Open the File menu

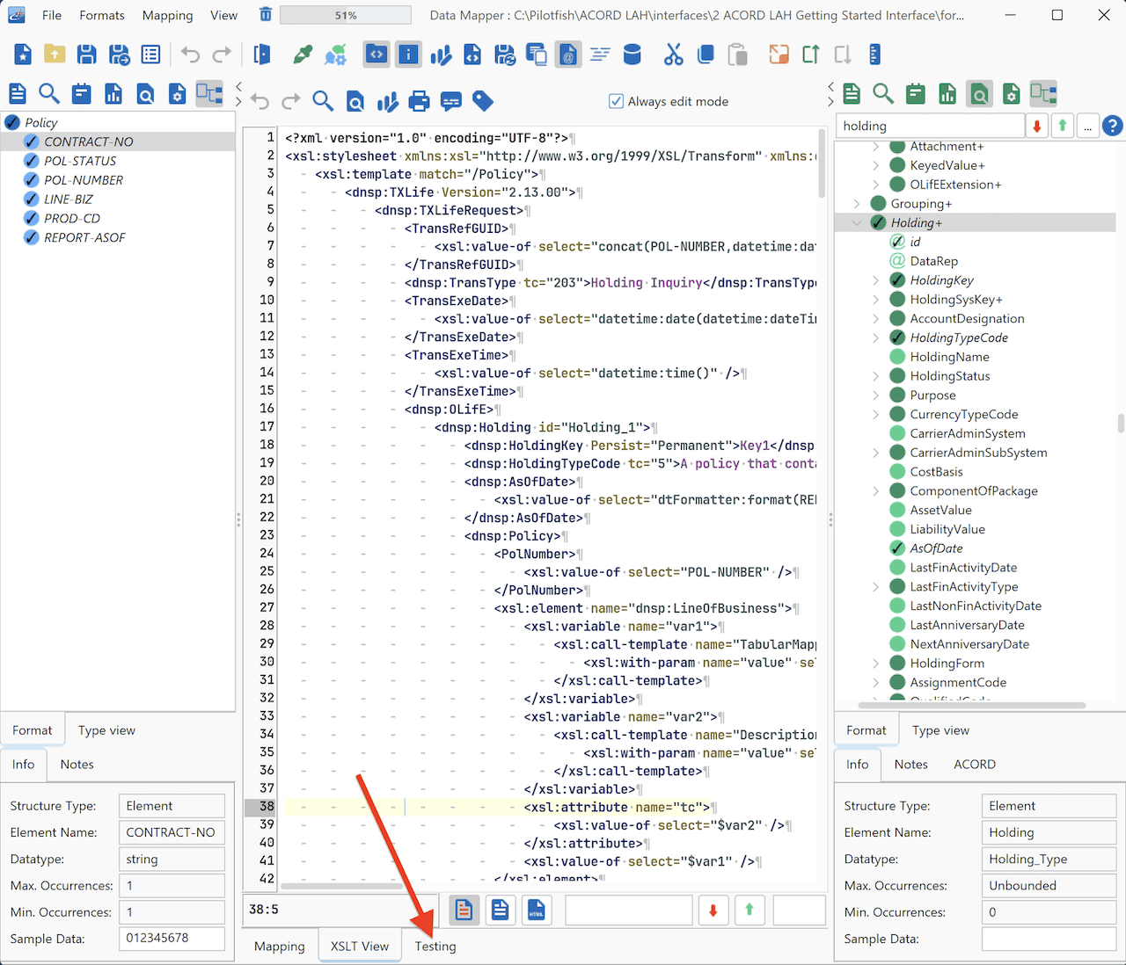coord(52,15)
